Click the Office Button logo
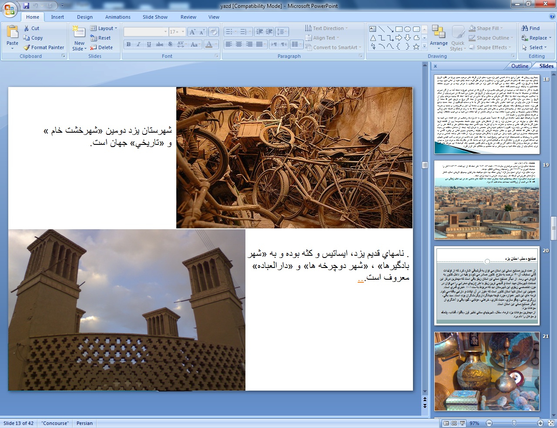The height and width of the screenshot is (428, 557). point(10,9)
